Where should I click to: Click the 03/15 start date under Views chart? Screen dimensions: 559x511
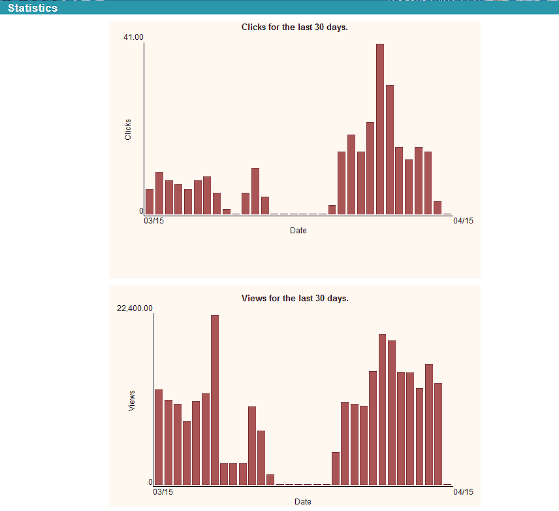pos(163,492)
